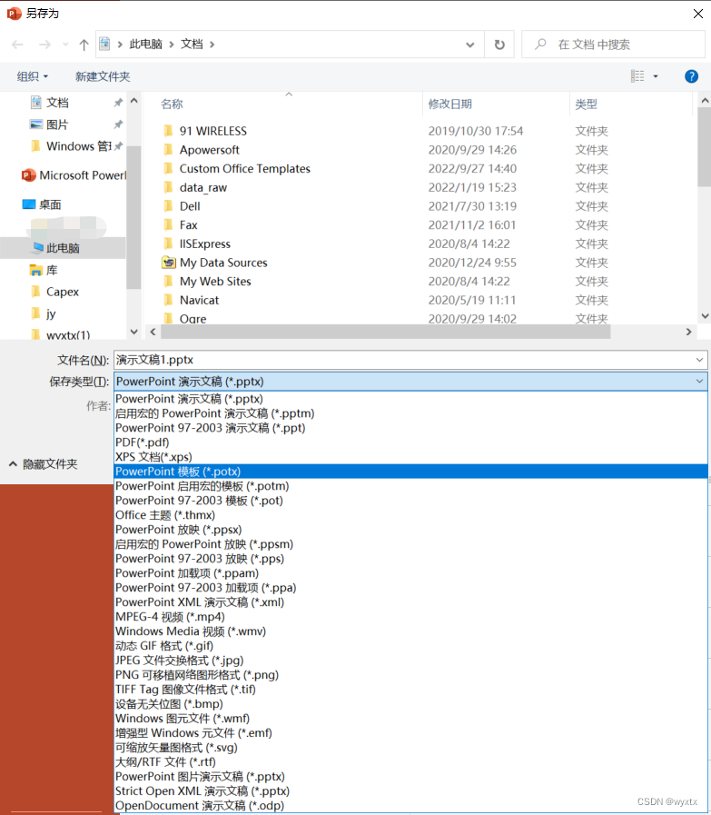Open the recent locations dropdown arrow
Screen dimensions: 711x815
pyautogui.click(x=65, y=45)
